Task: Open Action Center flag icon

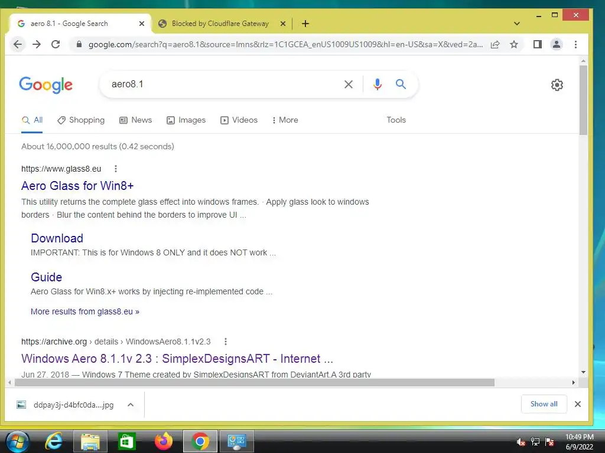Action: point(549,442)
